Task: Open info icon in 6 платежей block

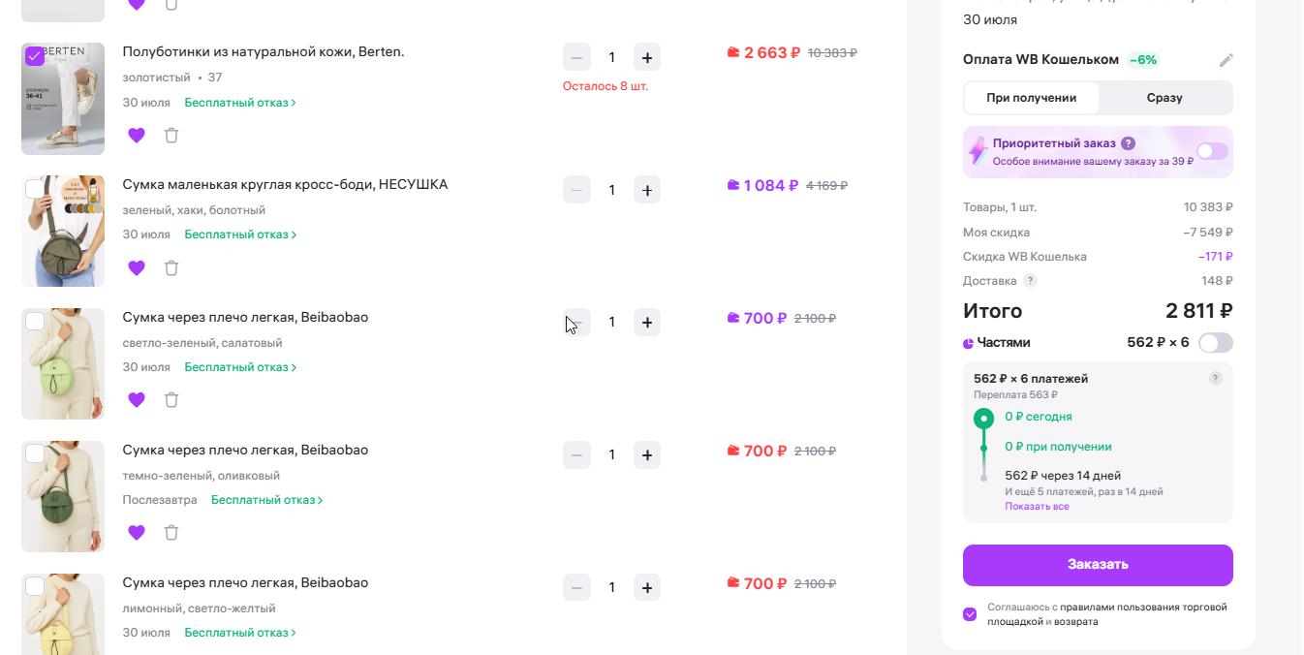Action: click(x=1216, y=379)
